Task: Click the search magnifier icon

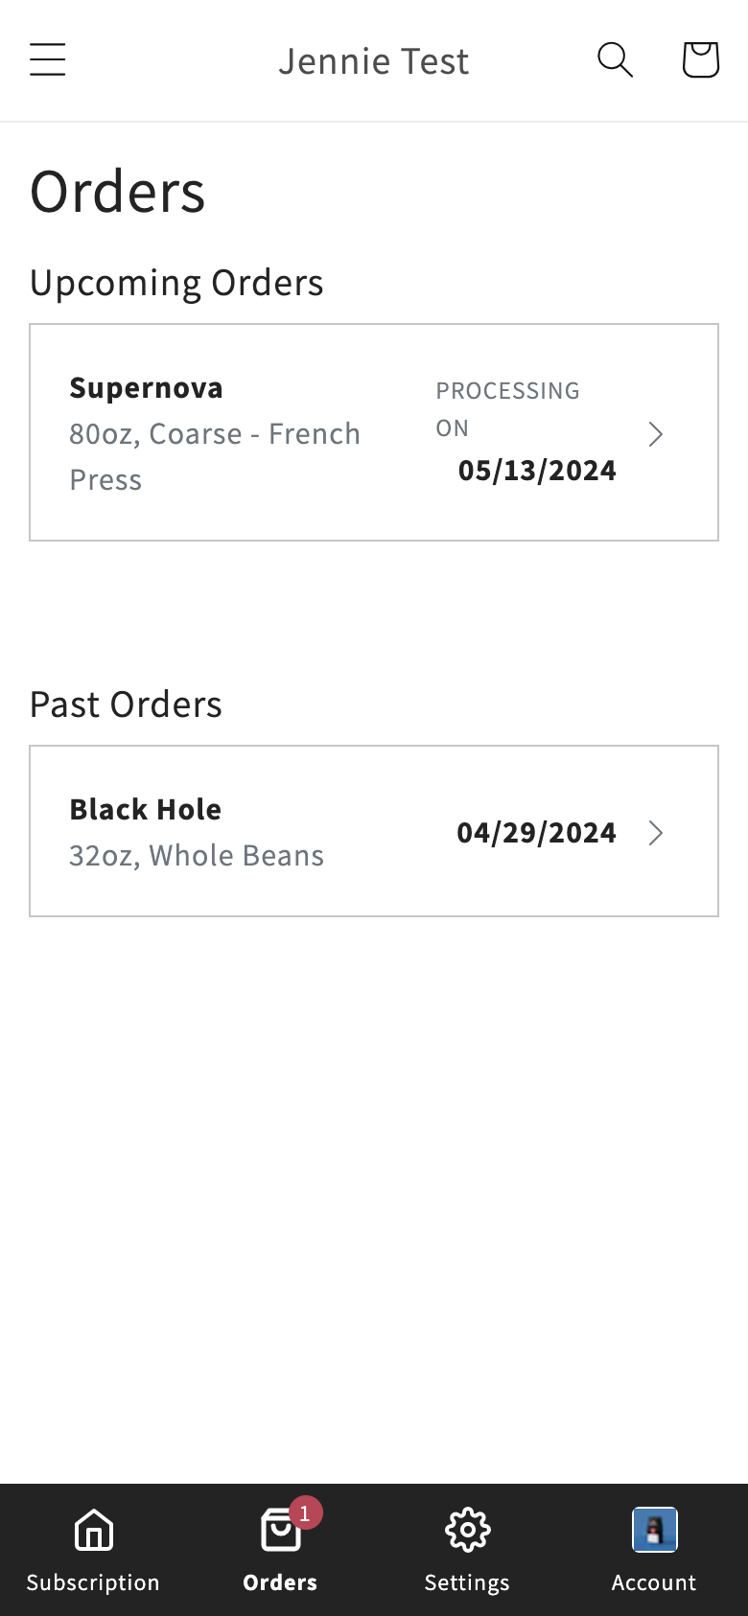Action: coord(615,59)
